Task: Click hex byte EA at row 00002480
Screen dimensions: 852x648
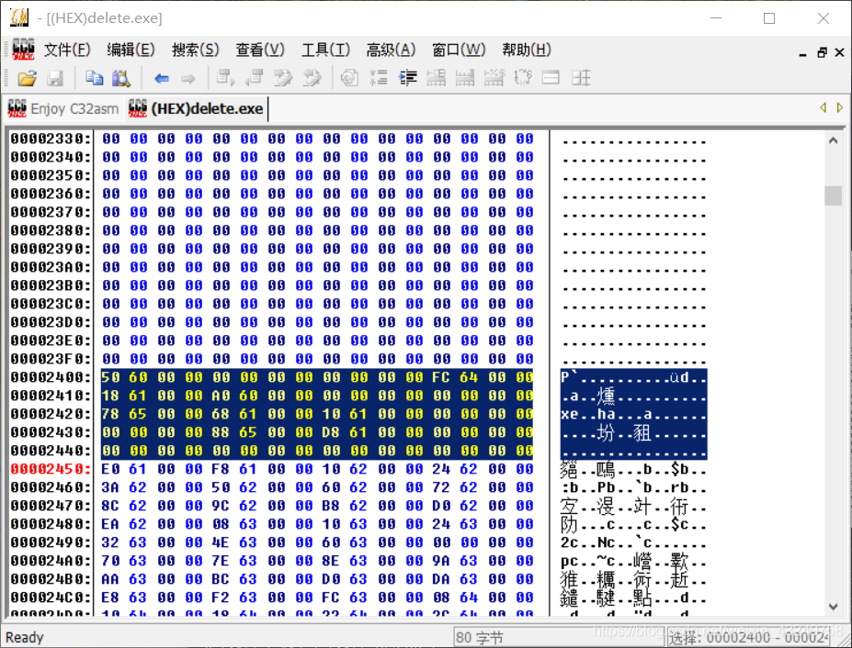Action: click(110, 524)
